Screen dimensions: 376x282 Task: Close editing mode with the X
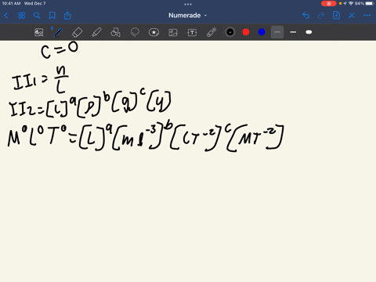352,16
